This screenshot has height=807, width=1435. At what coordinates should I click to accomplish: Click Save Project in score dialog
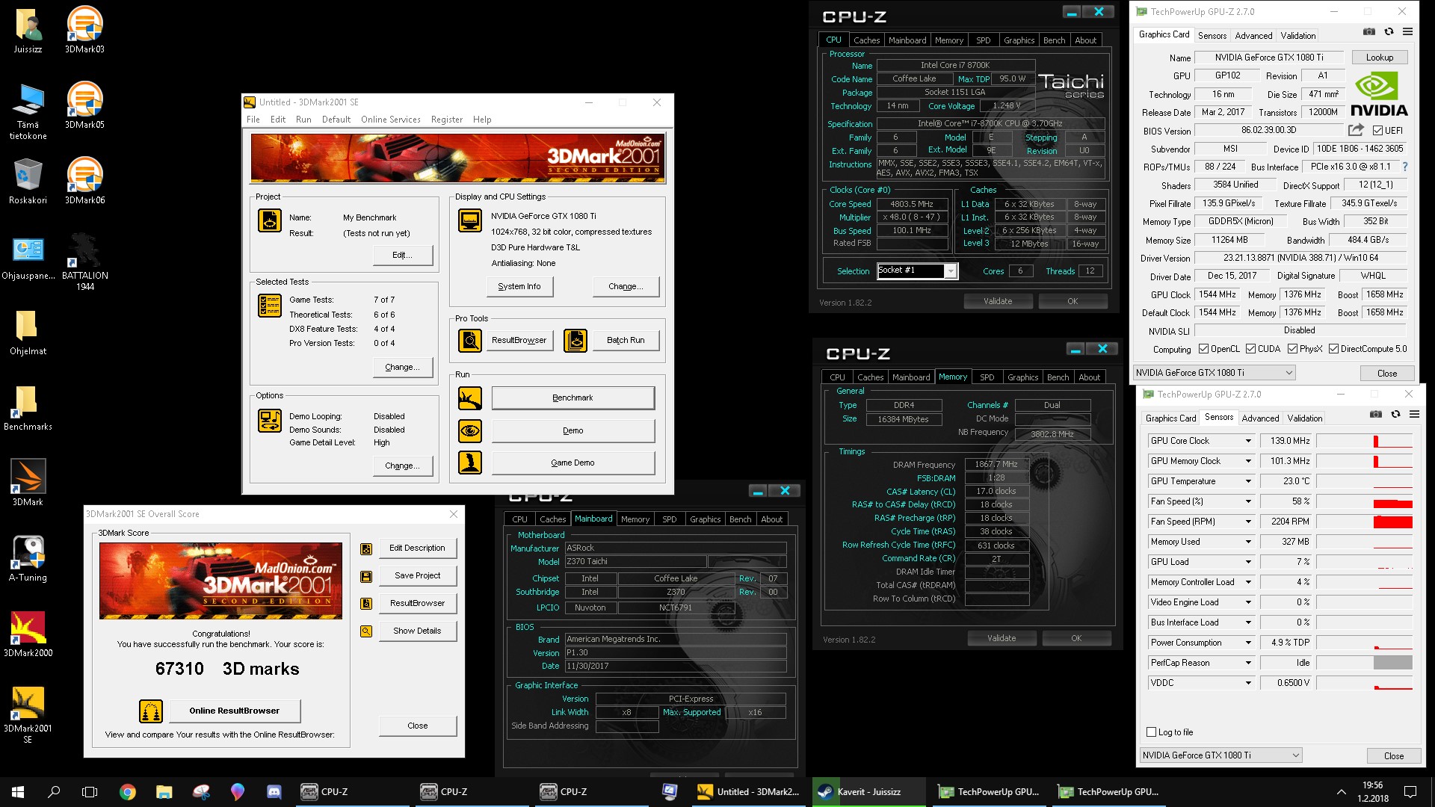coord(417,575)
